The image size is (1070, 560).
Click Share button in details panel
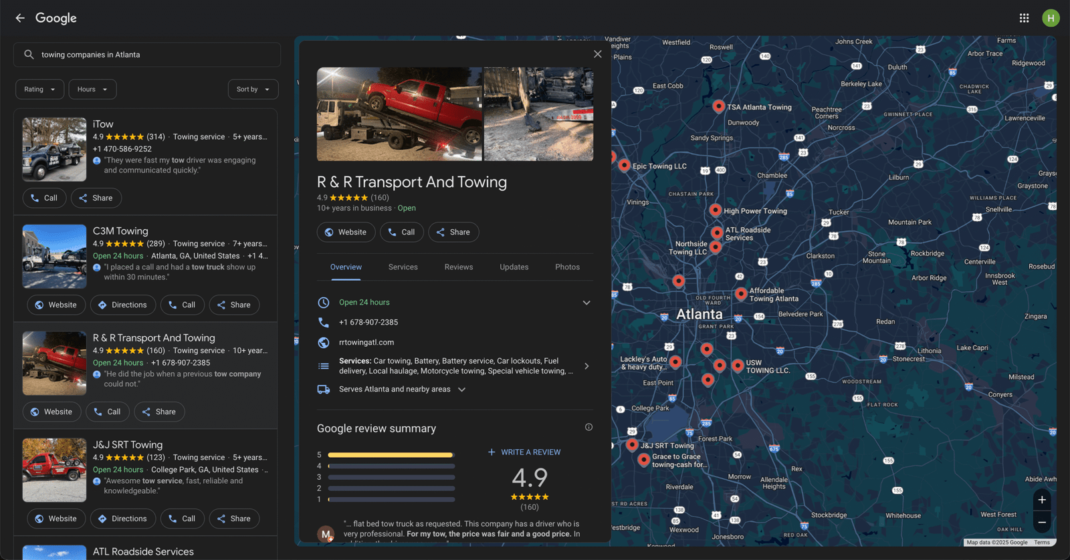[453, 232]
